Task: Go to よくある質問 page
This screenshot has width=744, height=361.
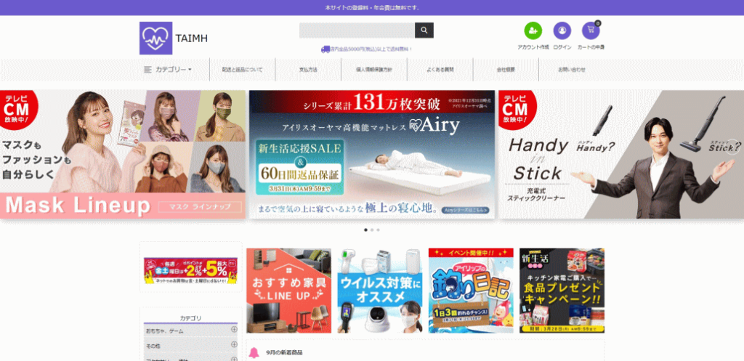Action: (440, 70)
